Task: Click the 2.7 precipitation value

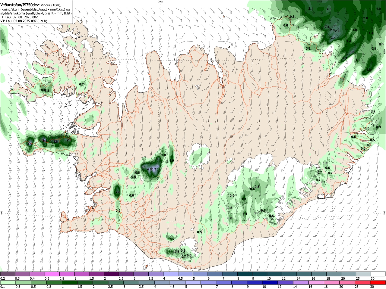Action: [159, 159]
